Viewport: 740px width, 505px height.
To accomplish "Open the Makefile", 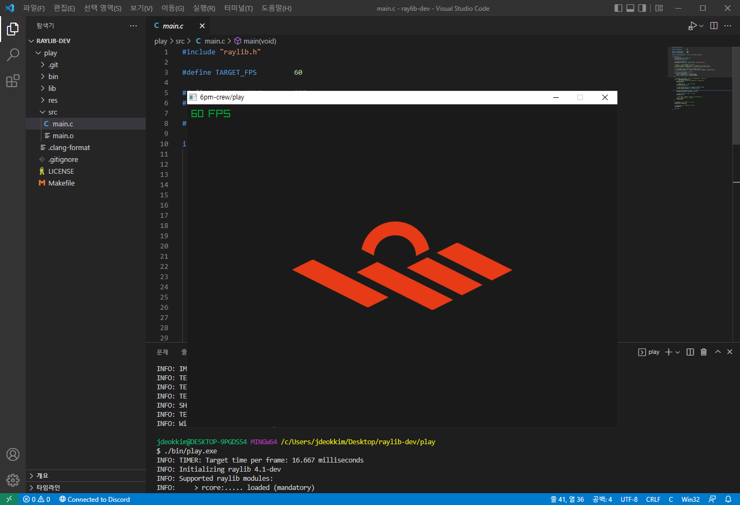I will click(86, 183).
